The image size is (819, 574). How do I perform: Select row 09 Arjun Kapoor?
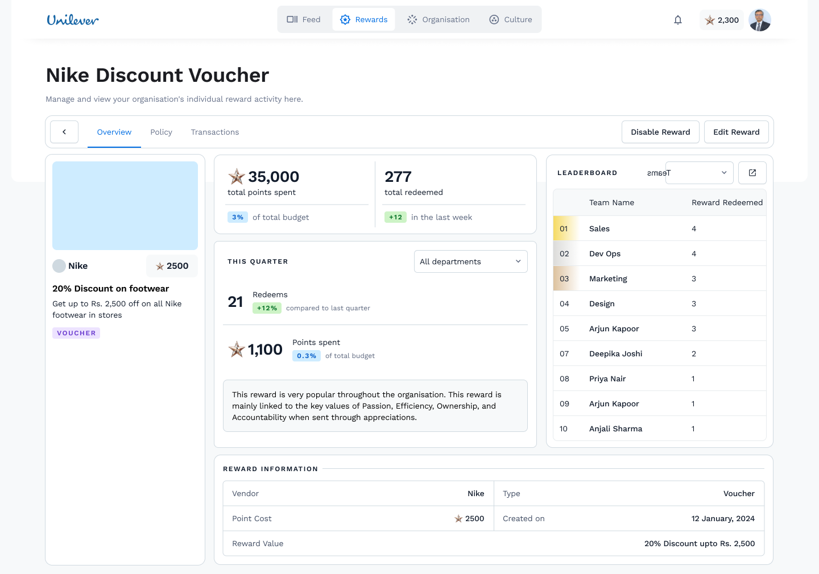[x=660, y=404]
